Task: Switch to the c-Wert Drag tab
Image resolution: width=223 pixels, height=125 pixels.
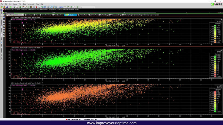Action: point(104,15)
